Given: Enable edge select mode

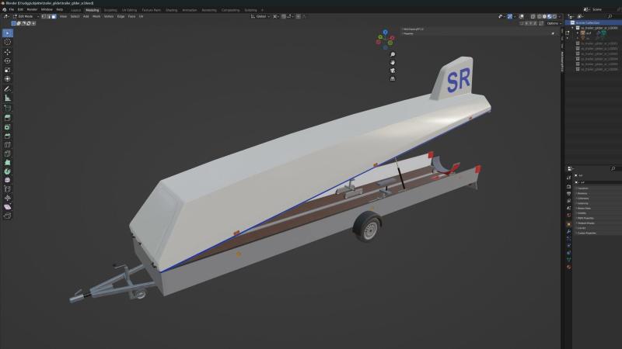Looking at the screenshot, I should [49, 16].
